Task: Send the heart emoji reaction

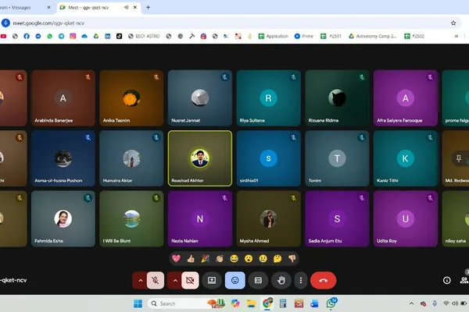Action: coord(176,258)
